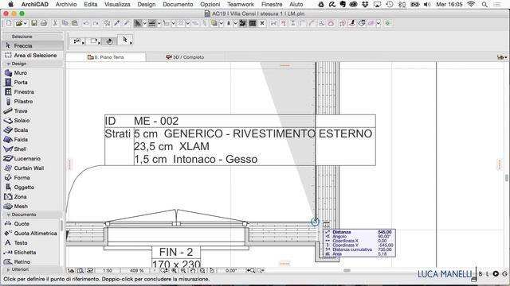
Task: Switch to 0. Piano Terra tab
Action: (106, 57)
